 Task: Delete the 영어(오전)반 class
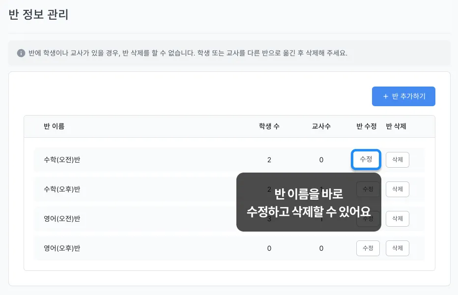[x=397, y=219]
